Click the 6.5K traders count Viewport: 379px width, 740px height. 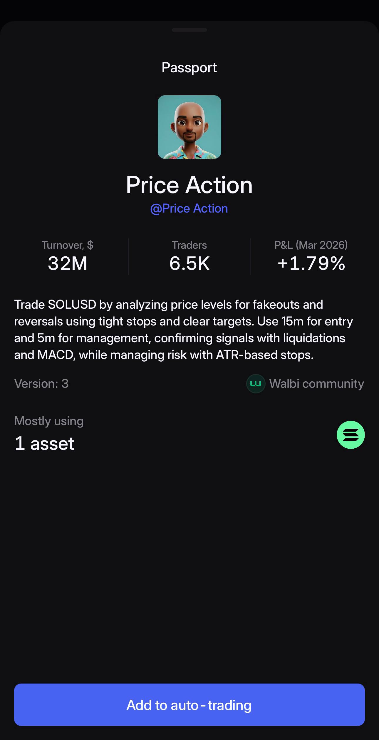coord(189,263)
